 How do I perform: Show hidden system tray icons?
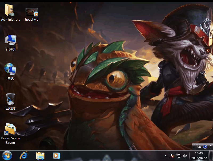click(x=165, y=156)
